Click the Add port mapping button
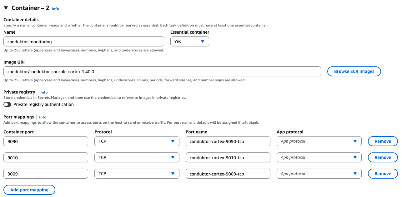This screenshot has width=402, height=197. 29,190
